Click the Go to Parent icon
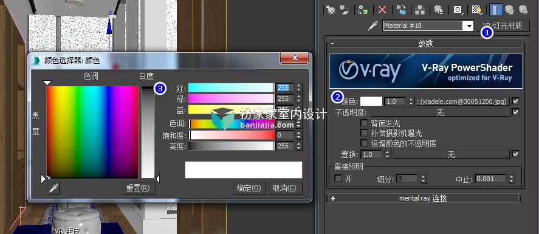The width and height of the screenshot is (539, 234). [x=509, y=9]
